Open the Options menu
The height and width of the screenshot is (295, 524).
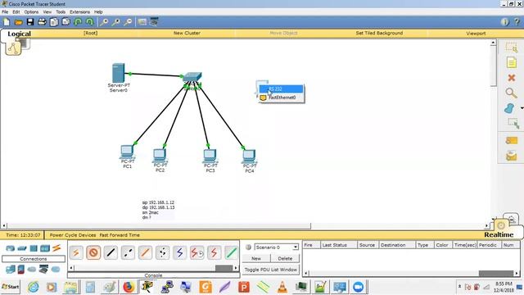pyautogui.click(x=31, y=11)
